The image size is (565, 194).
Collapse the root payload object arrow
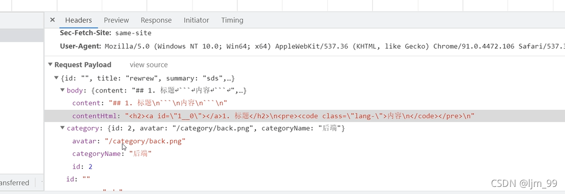coord(56,78)
